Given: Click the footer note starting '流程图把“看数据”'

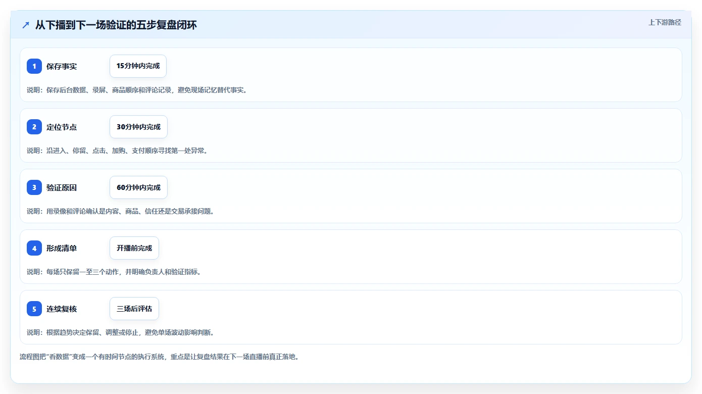Looking at the screenshot, I should point(159,357).
